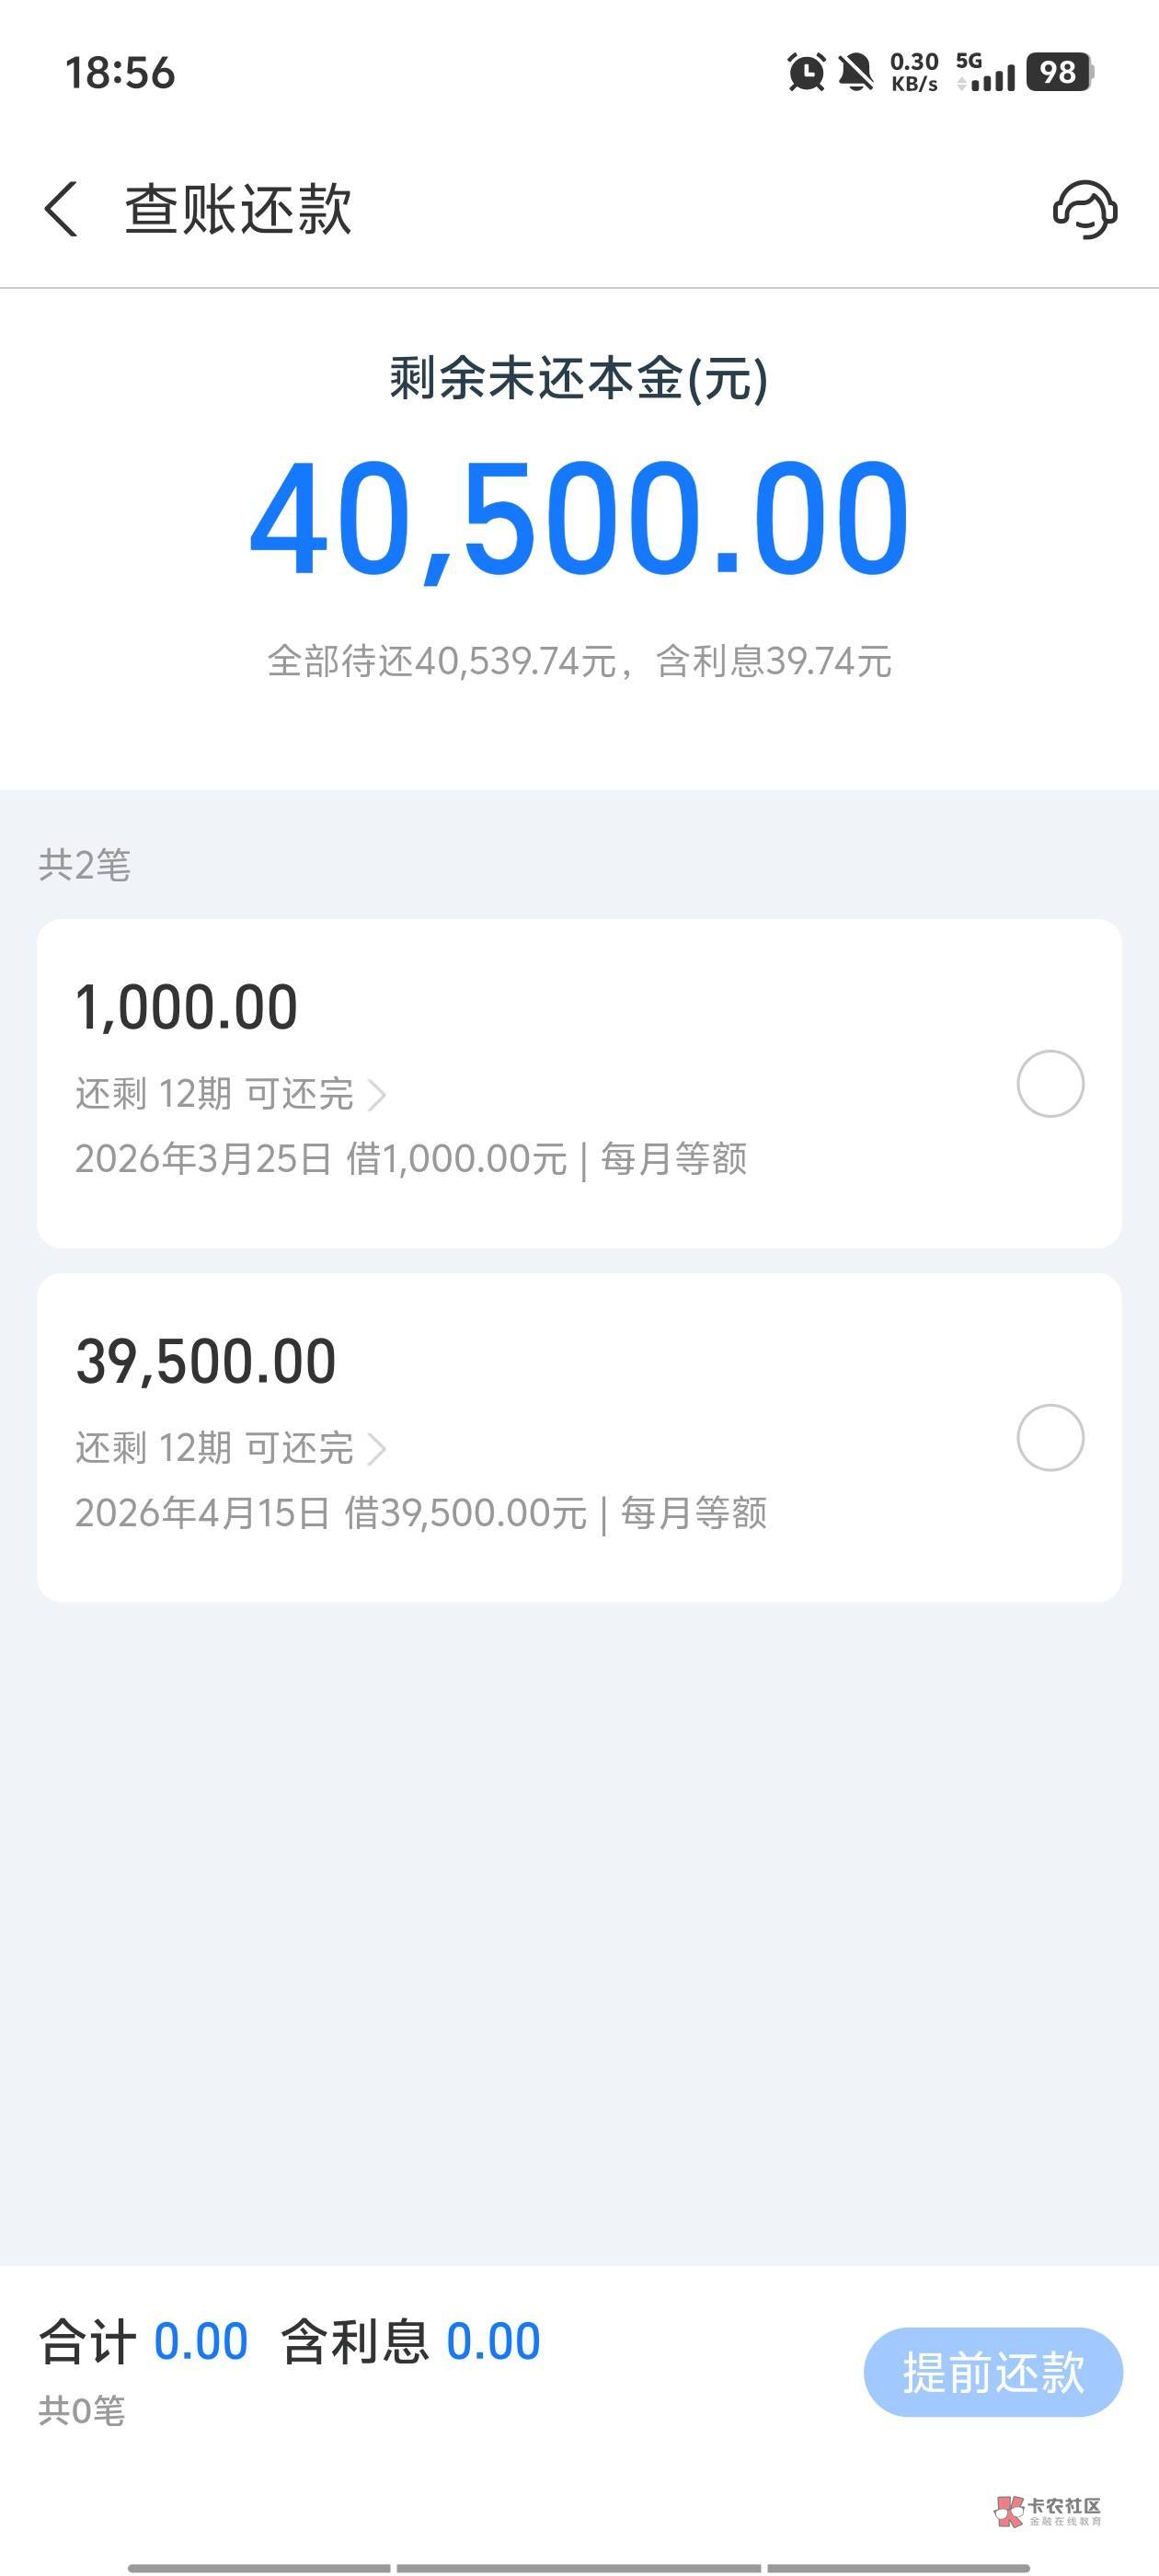This screenshot has width=1159, height=2576.
Task: Expand repayment plan for 1,000.00 loan
Action: 230,1094
